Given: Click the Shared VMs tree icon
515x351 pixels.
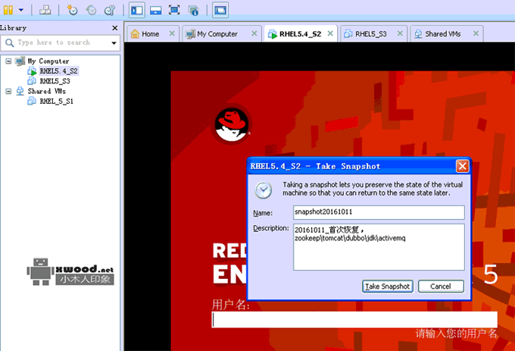Looking at the screenshot, I should click(x=20, y=91).
